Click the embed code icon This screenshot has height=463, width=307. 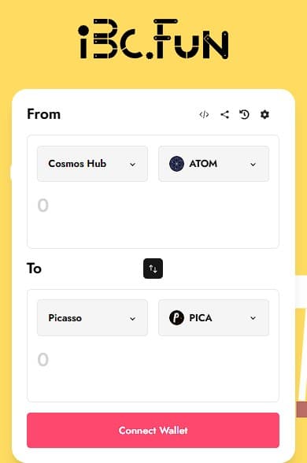tap(204, 114)
